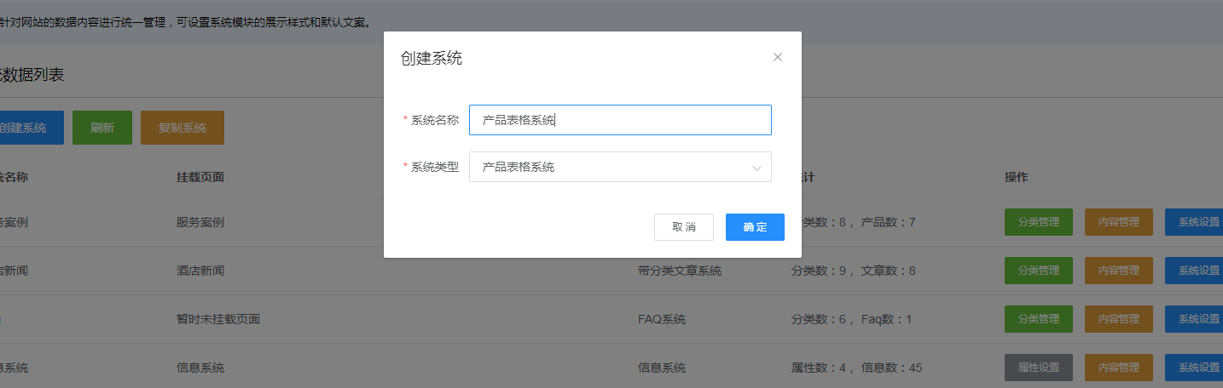Image resolution: width=1223 pixels, height=388 pixels.
Task: Click the 系统名称 text input field
Action: (620, 120)
